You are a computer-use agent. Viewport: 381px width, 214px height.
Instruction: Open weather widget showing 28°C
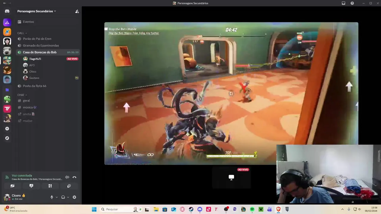coord(16,209)
